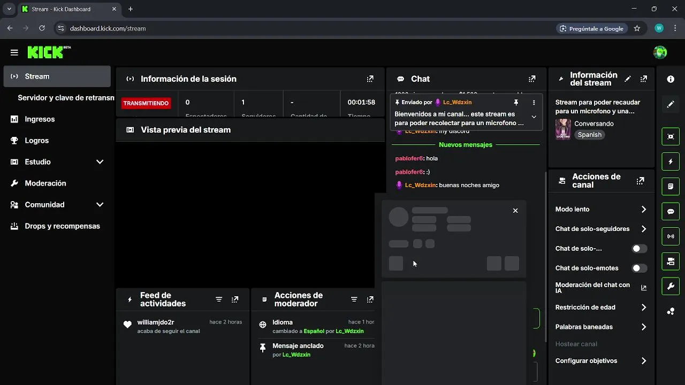Pop out the Acciones de moderador panel
This screenshot has height=385, width=685.
click(x=370, y=299)
